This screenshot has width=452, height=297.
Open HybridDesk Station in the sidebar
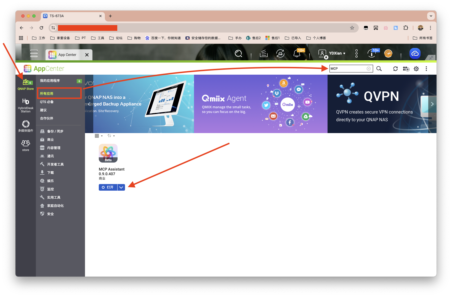[x=26, y=105]
